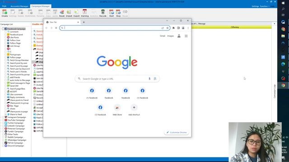Viewport: 289px width, 162px height.
Task: Switch to Account(s) Manager tab
Action: point(19,6)
